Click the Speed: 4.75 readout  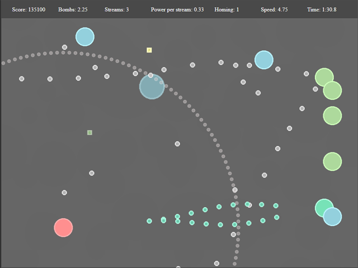click(274, 9)
